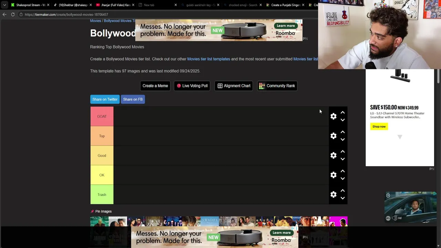This screenshot has width=441, height=248.
Task: Reload the page
Action: click(x=13, y=14)
